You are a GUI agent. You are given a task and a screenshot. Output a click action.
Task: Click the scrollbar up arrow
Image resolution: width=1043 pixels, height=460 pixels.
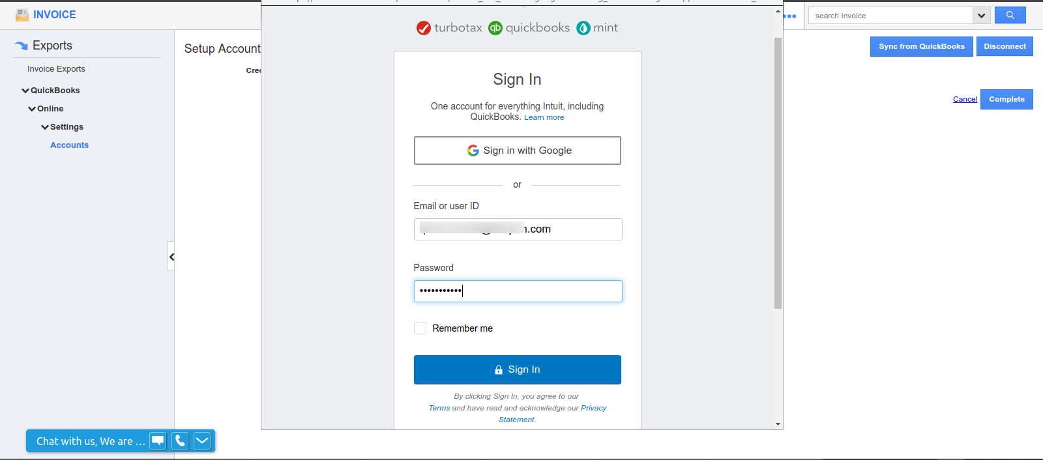778,11
